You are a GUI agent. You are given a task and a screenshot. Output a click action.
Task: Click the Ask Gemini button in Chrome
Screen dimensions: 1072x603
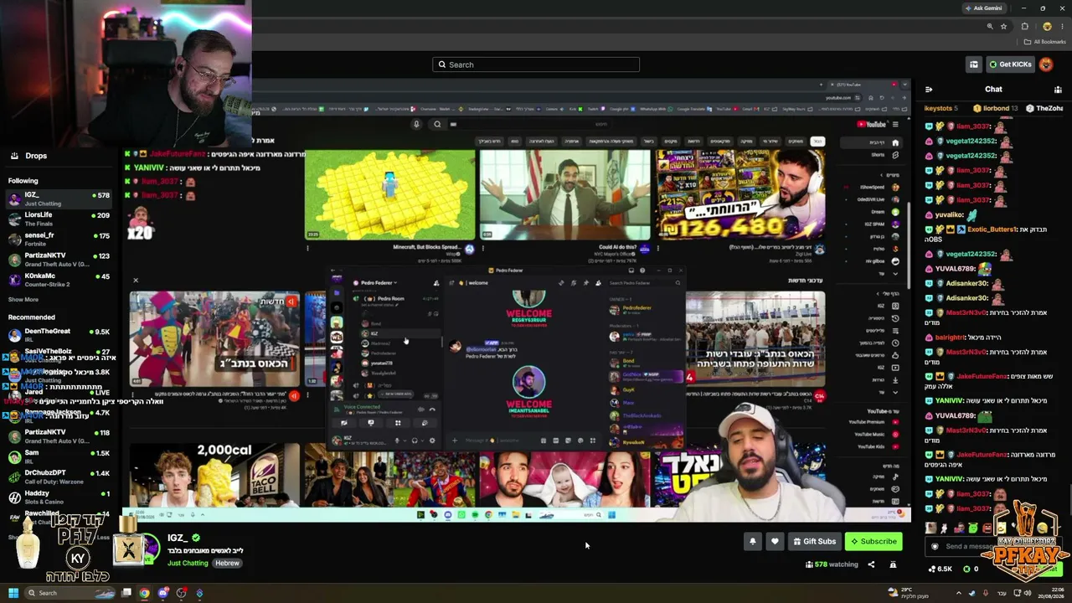tap(984, 8)
